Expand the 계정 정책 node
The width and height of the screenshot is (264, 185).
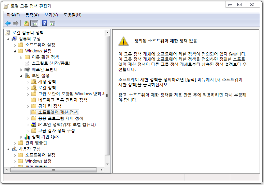28,82
